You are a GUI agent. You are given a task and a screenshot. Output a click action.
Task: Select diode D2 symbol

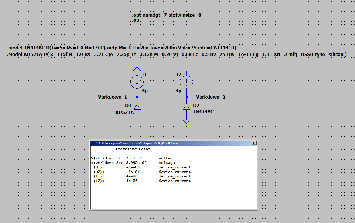[186, 106]
